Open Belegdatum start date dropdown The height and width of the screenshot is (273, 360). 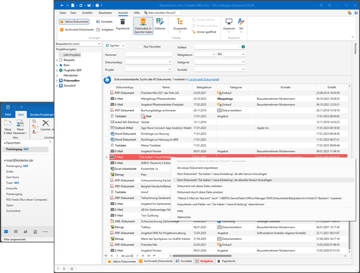click(213, 54)
